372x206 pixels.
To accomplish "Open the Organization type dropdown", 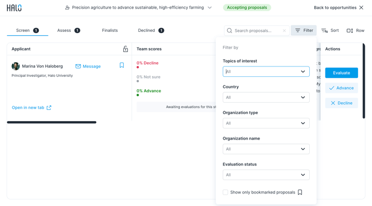I will [266, 123].
